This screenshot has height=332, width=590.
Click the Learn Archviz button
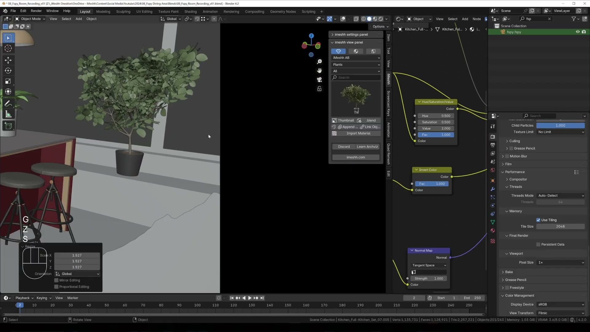coord(368,147)
